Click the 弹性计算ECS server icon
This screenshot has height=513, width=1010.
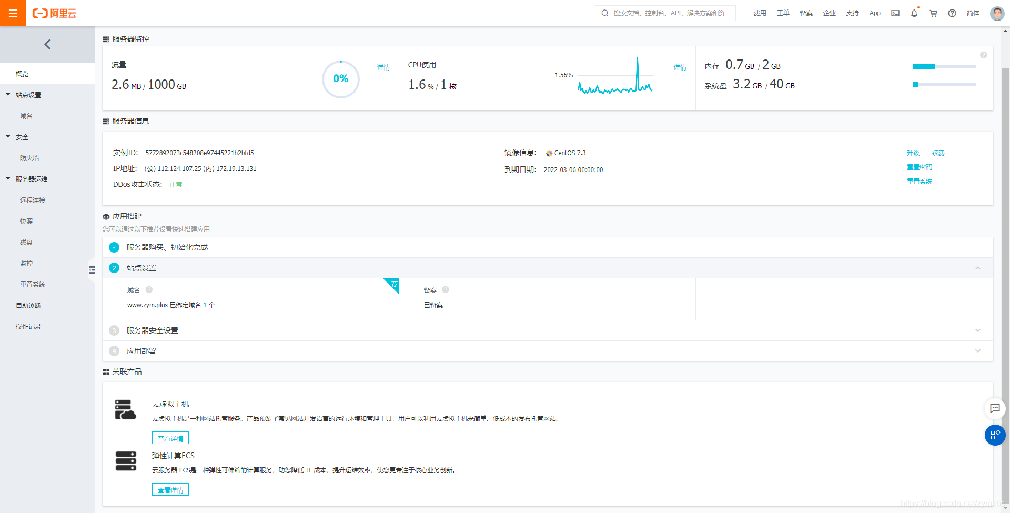[126, 461]
